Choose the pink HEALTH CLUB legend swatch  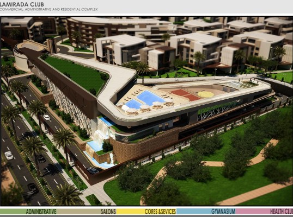(265, 212)
